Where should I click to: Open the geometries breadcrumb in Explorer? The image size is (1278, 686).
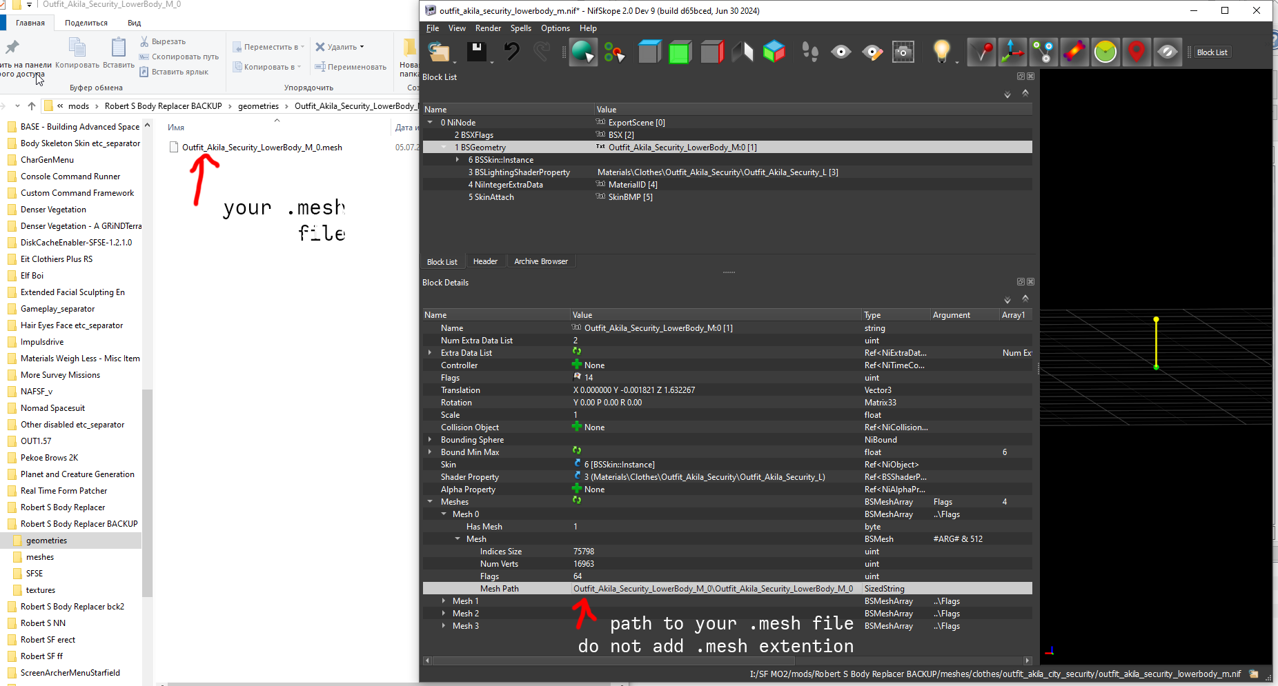pyautogui.click(x=258, y=106)
